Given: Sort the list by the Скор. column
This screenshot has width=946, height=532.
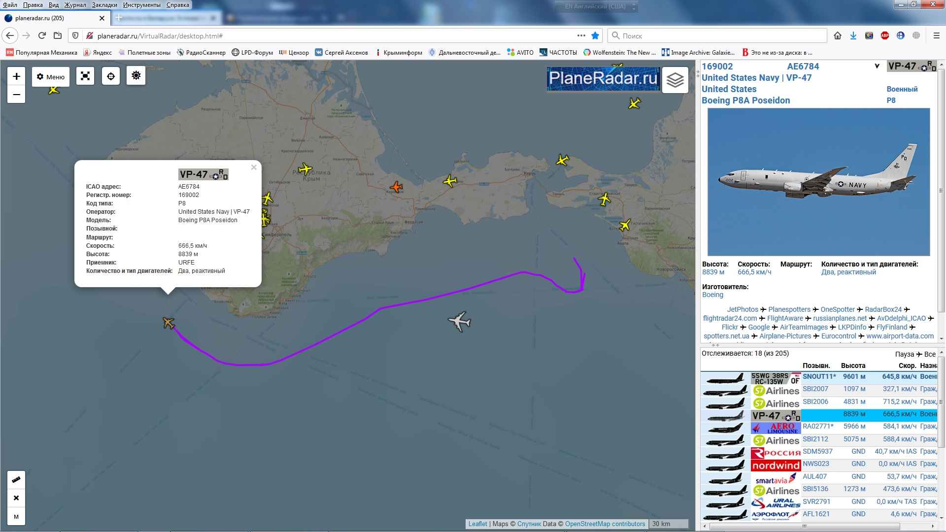Looking at the screenshot, I should pyautogui.click(x=907, y=366).
